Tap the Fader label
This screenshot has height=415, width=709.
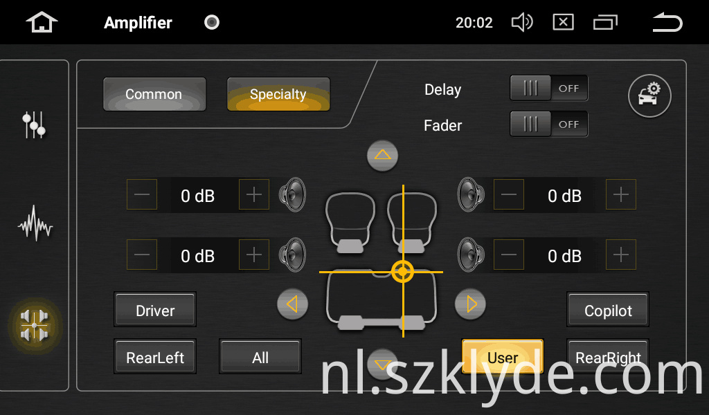click(x=442, y=125)
